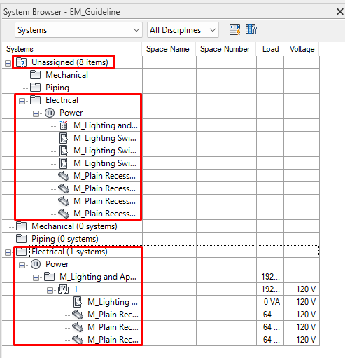The image size is (345, 358).
Task: Collapse the M_Lighting and Ap... panel node
Action: click(36, 277)
